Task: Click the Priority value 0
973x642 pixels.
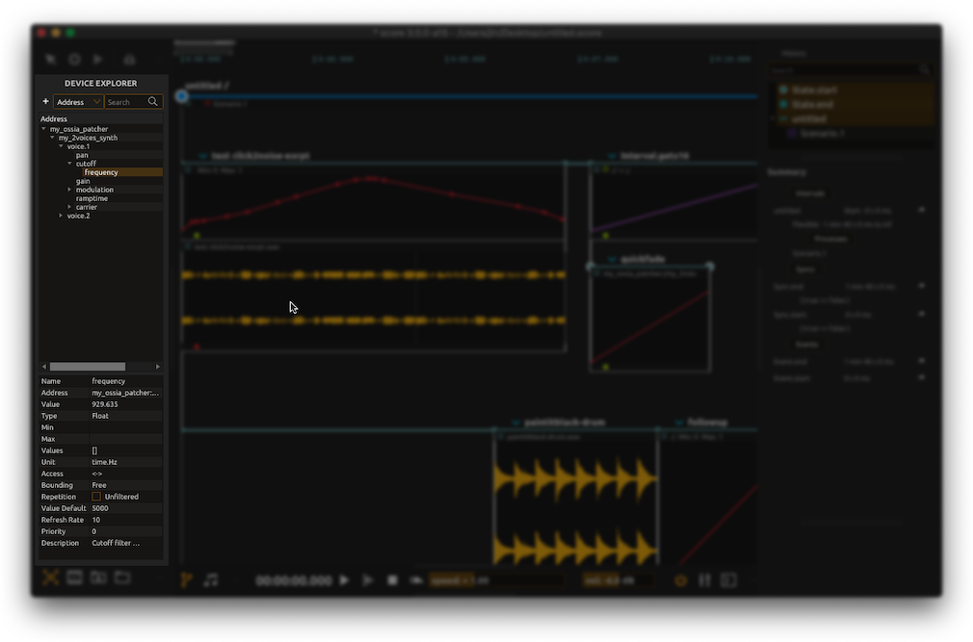Action: [x=126, y=531]
